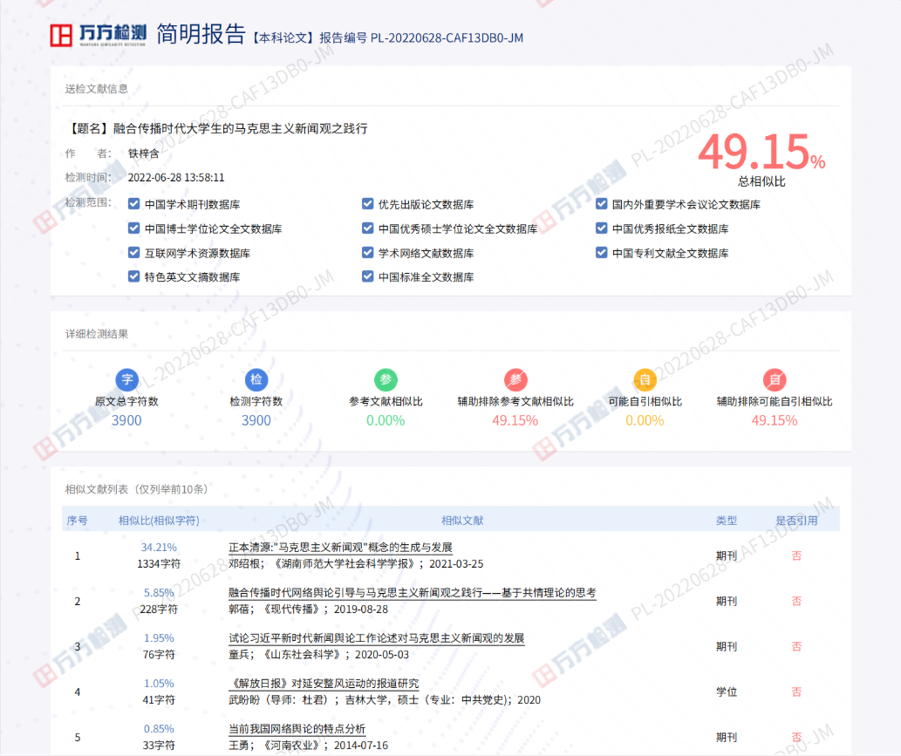
Task: Toggle 特色英文文摘数据库 checkbox
Action: (x=134, y=276)
